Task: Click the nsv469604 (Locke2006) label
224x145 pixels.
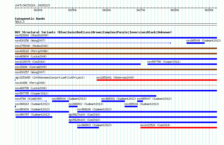Action: 31,56
